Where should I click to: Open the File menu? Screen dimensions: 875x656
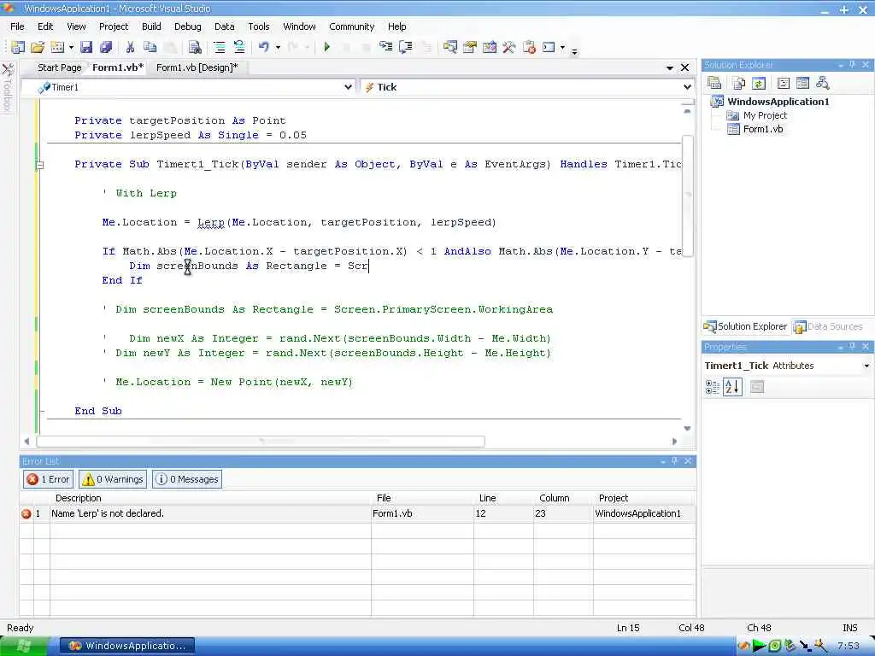click(x=17, y=26)
